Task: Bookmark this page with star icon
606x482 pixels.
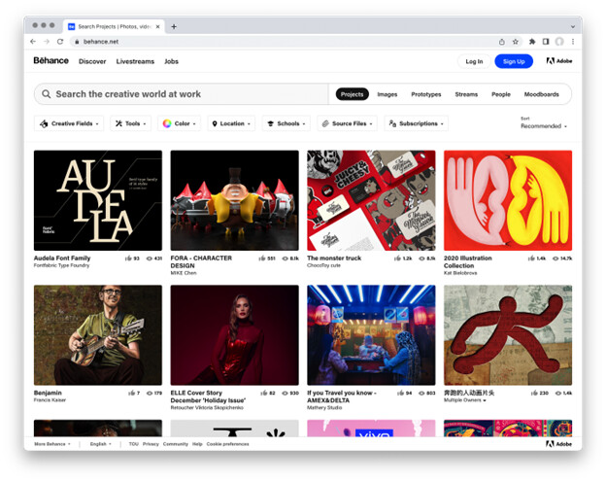Action: pos(516,42)
